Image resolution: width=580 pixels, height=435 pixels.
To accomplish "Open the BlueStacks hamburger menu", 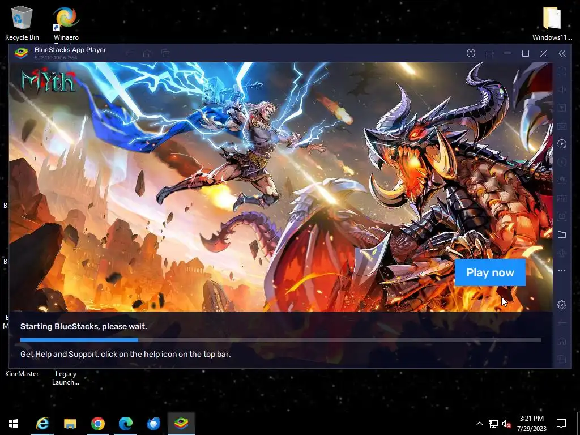I will point(489,53).
